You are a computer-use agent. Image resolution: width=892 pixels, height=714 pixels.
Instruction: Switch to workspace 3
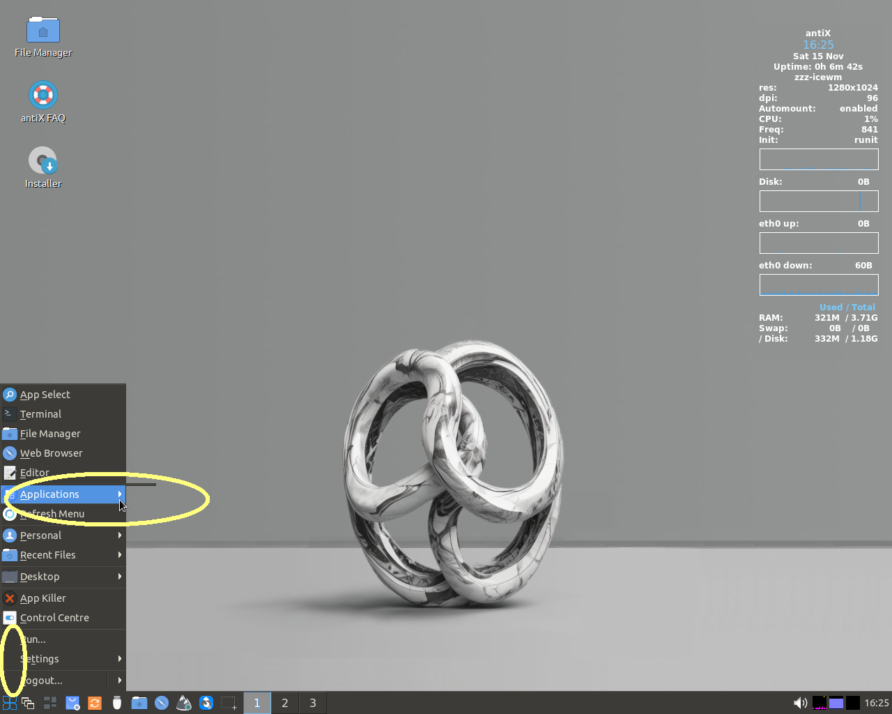pos(312,703)
